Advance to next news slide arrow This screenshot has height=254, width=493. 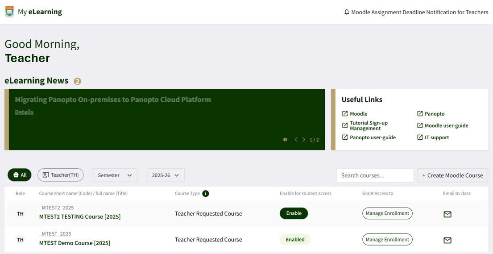click(x=304, y=140)
